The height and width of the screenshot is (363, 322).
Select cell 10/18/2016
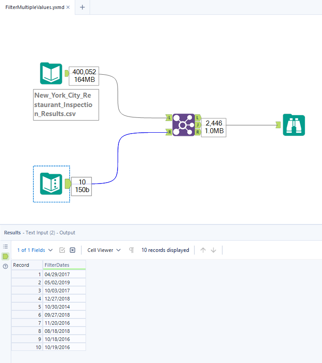[x=64, y=339]
